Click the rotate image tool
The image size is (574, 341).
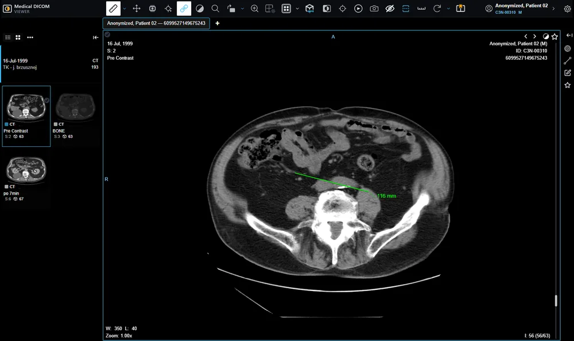(x=231, y=9)
